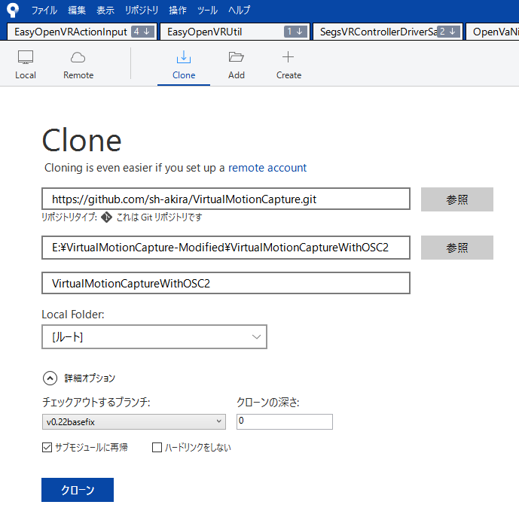
Task: Click the Sourcetree logo icon
Action: tap(13, 10)
